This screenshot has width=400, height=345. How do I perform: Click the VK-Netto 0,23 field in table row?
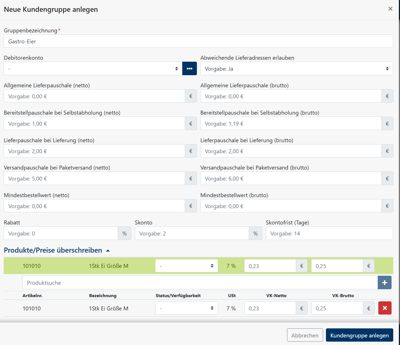click(270, 308)
